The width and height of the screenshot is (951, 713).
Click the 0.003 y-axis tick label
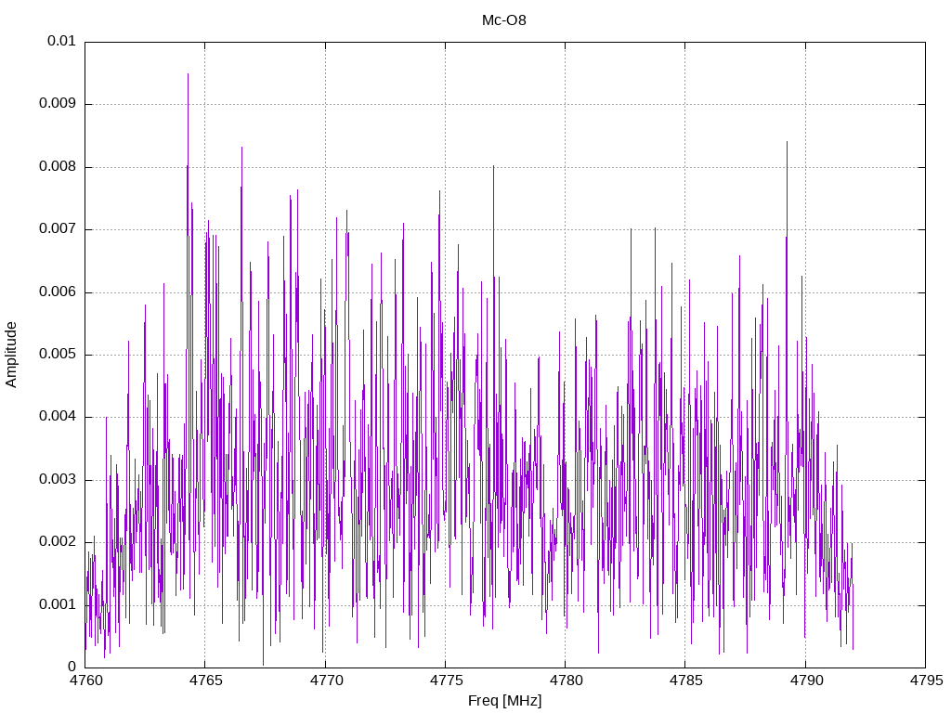pos(58,480)
